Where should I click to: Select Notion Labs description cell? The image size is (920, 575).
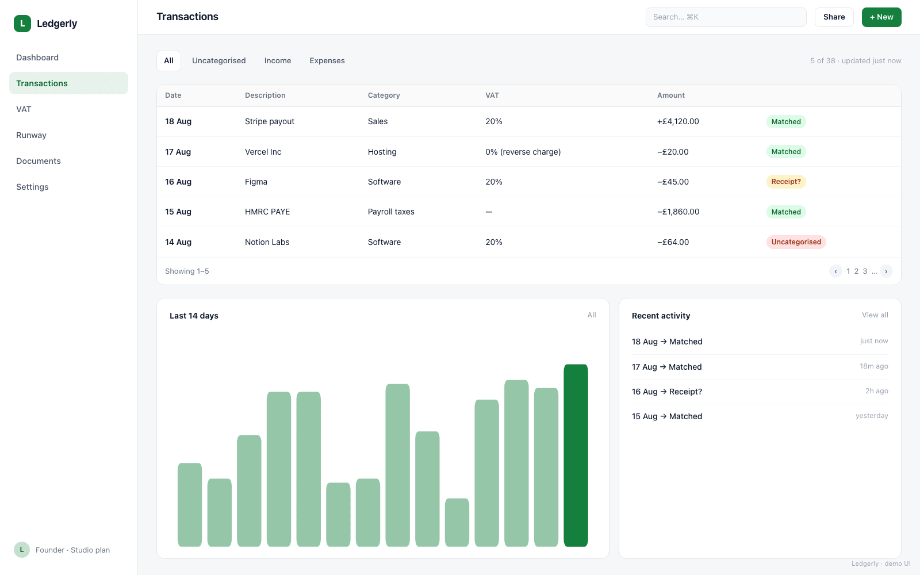point(267,242)
